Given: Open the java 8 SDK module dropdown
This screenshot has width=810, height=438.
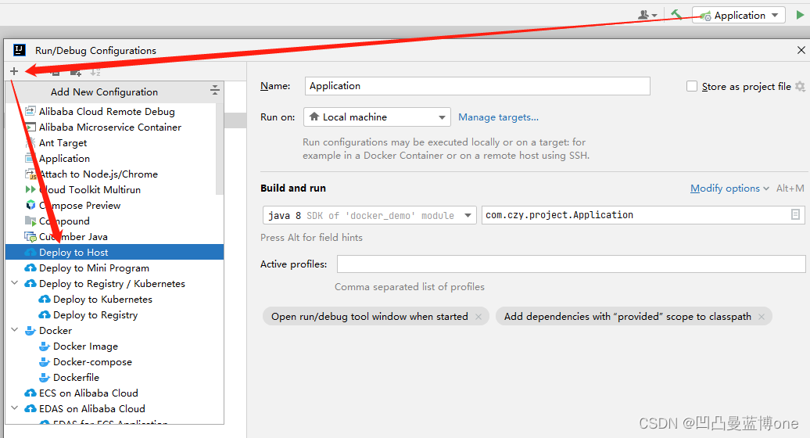Looking at the screenshot, I should 370,215.
